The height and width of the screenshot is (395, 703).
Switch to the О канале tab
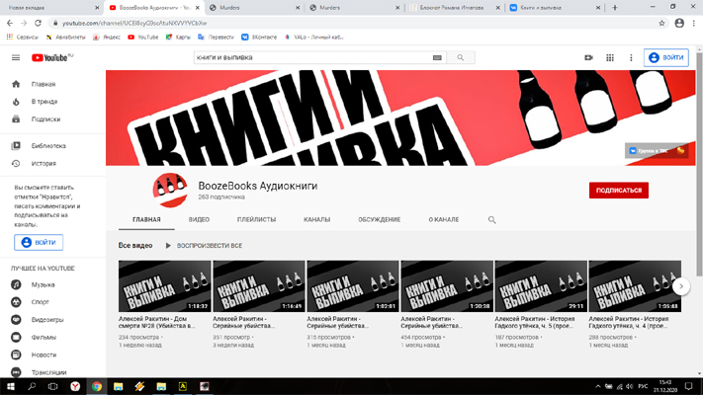tap(444, 219)
